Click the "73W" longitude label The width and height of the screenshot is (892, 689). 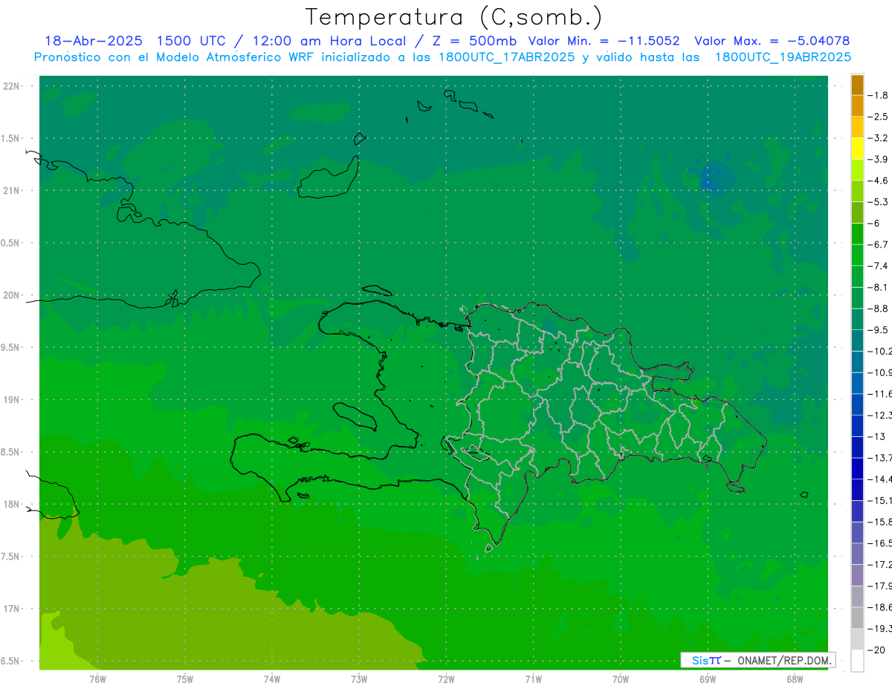coord(359,679)
